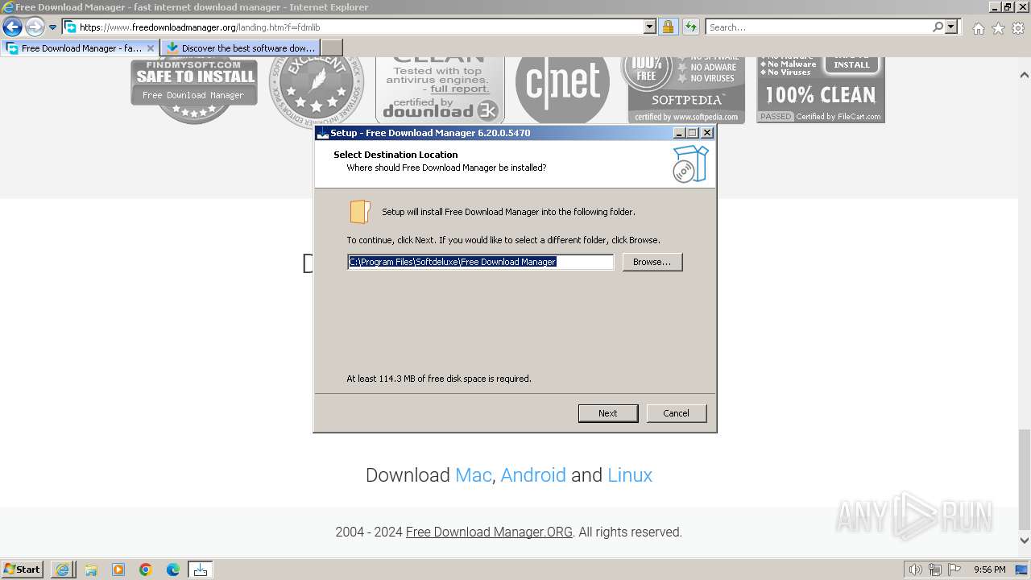Switch to the installer taskbar item
The width and height of the screenshot is (1031, 580).
click(201, 570)
